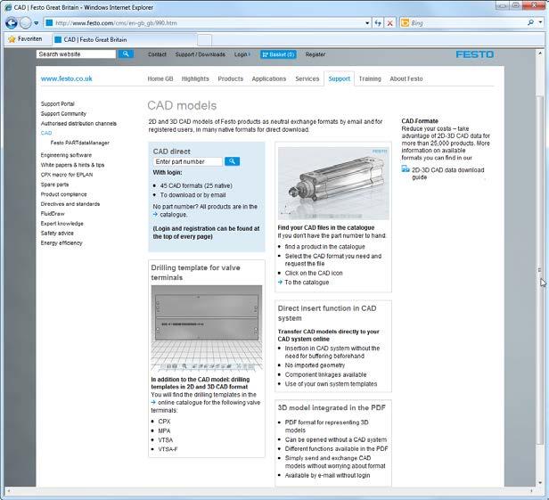Select the About Festo menu item

406,78
